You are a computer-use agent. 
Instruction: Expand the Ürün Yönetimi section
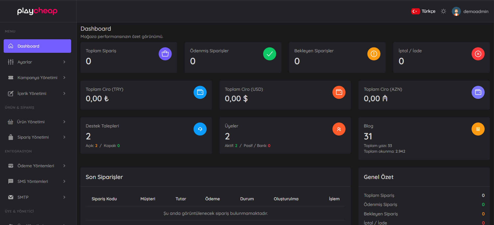(x=37, y=122)
